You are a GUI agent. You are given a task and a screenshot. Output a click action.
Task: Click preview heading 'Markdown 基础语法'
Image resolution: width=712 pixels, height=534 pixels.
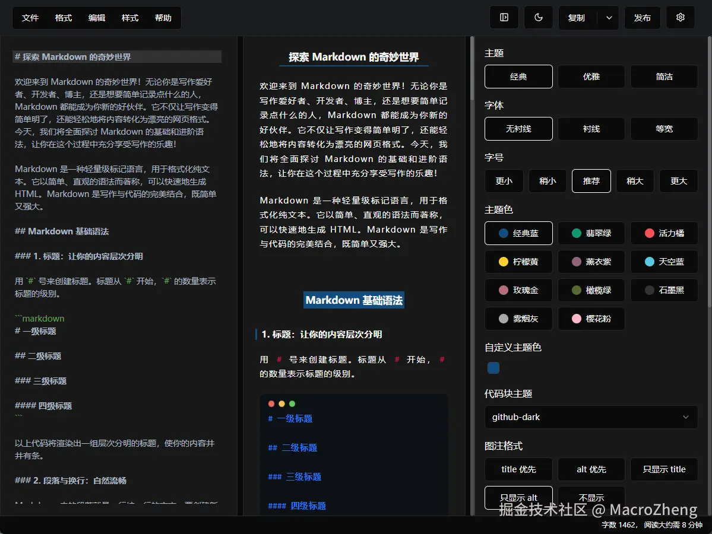[x=354, y=300]
